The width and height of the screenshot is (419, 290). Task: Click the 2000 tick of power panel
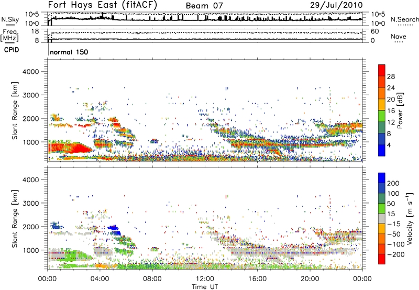[31, 118]
